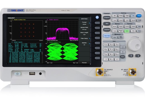
Task: Click the Auto Tune button
Action: 107,36
